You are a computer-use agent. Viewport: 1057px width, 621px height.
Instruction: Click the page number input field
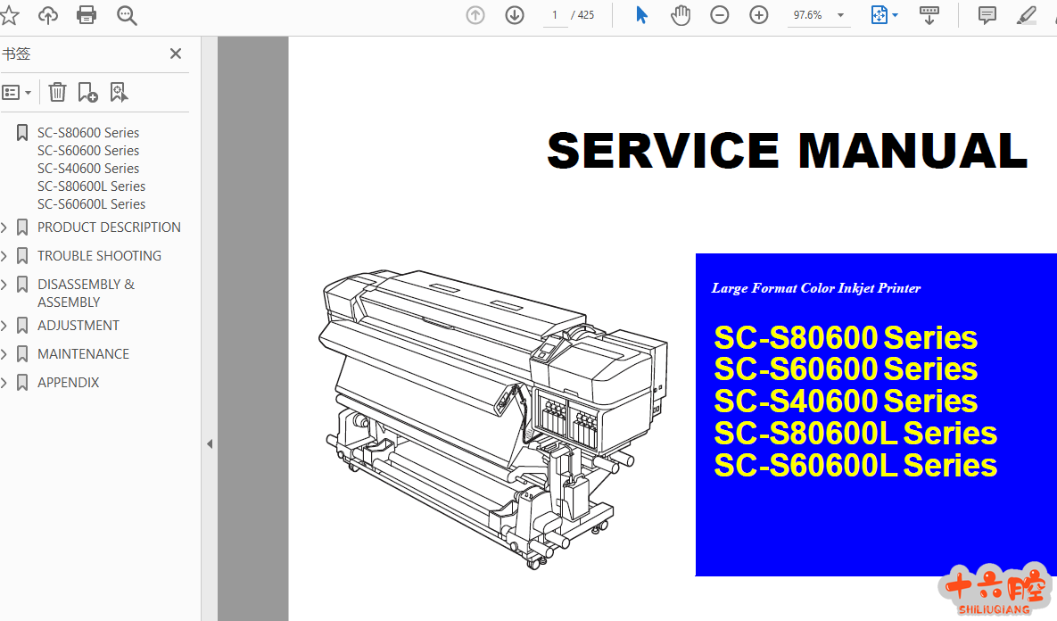point(555,15)
